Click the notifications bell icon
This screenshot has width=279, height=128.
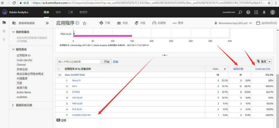click(x=264, y=12)
